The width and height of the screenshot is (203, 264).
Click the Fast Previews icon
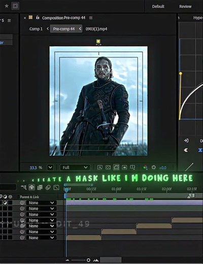(x=100, y=168)
